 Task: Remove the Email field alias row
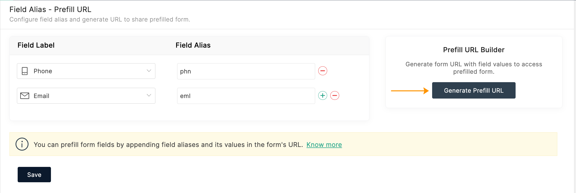[335, 96]
